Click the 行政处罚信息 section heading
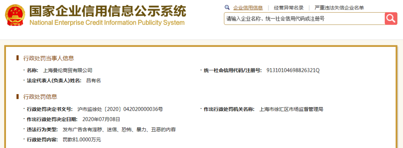The image size is (403, 148). tap(40, 97)
